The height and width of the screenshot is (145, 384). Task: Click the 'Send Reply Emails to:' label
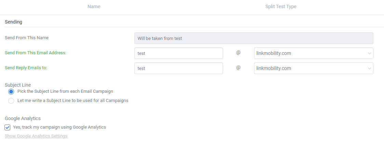(x=26, y=68)
